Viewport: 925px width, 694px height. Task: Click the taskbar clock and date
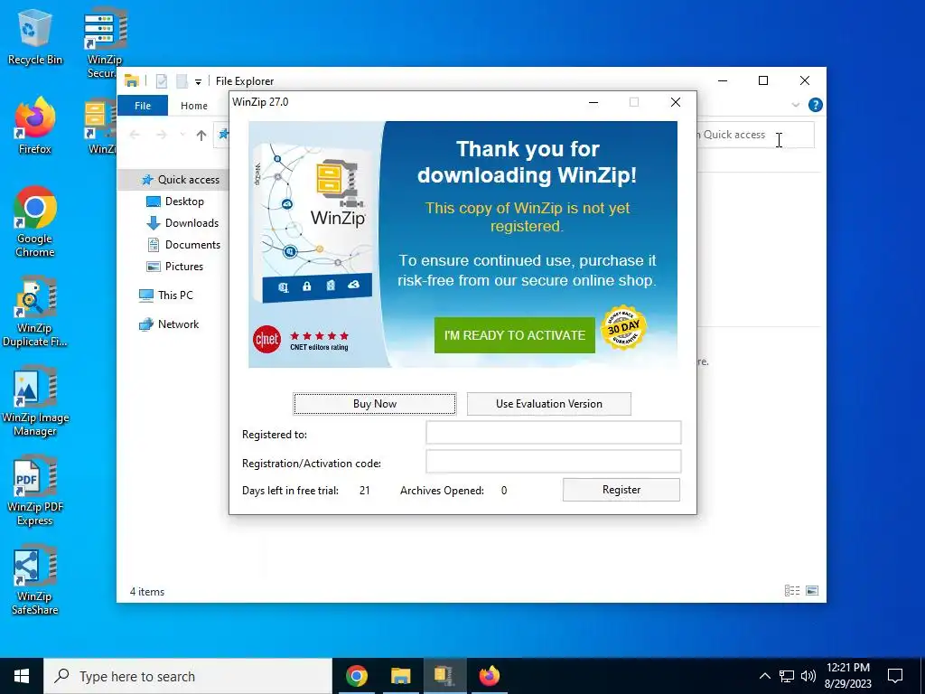(847, 676)
